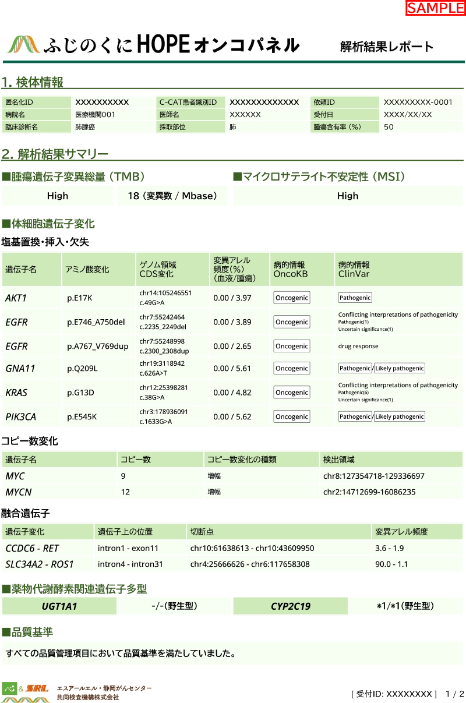Screen dimensions: 466x703
Task: Click the chr12:25398281 genomic position
Action: 164,387
